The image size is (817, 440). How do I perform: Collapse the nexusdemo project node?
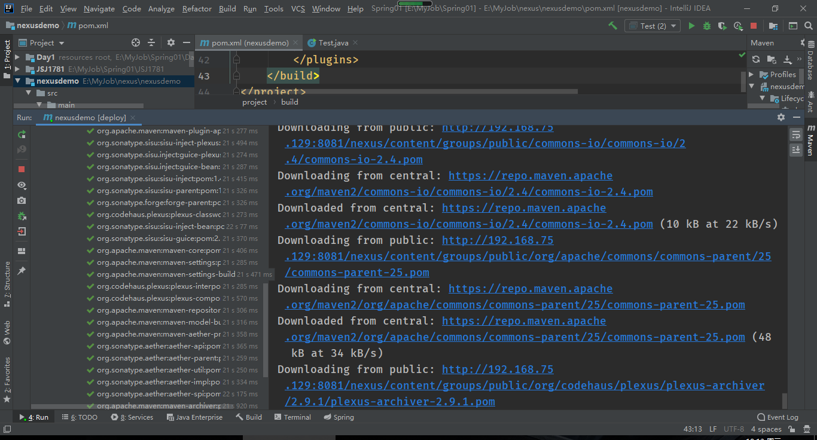click(17, 81)
